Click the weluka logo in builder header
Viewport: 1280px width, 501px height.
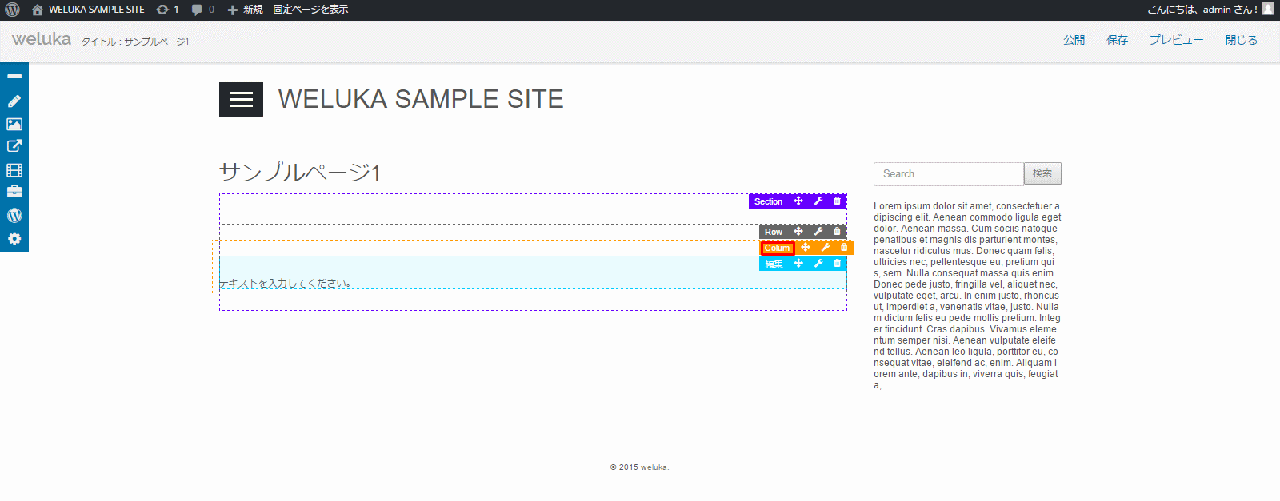(42, 39)
